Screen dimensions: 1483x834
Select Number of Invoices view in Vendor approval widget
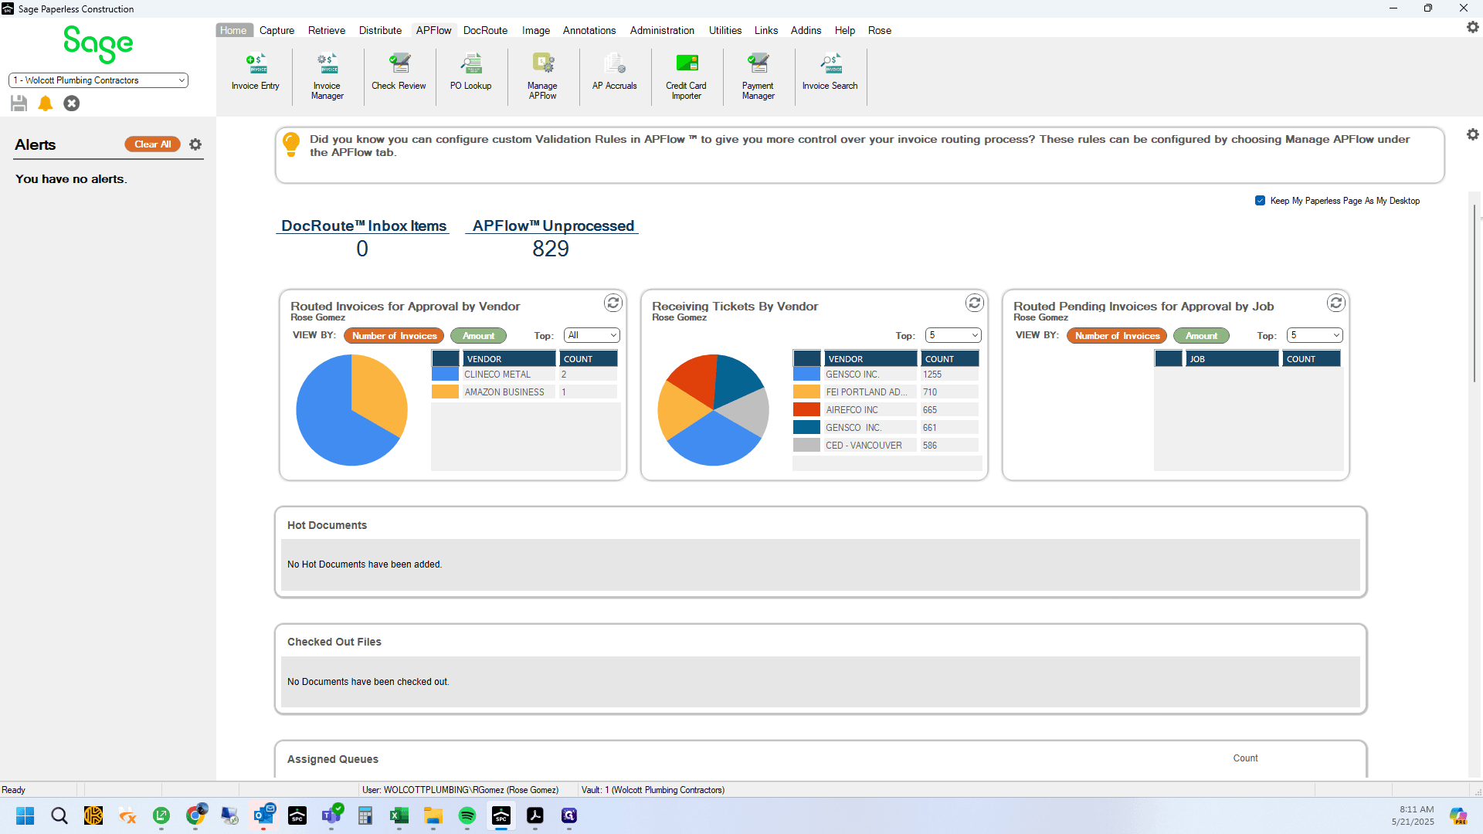pyautogui.click(x=394, y=336)
